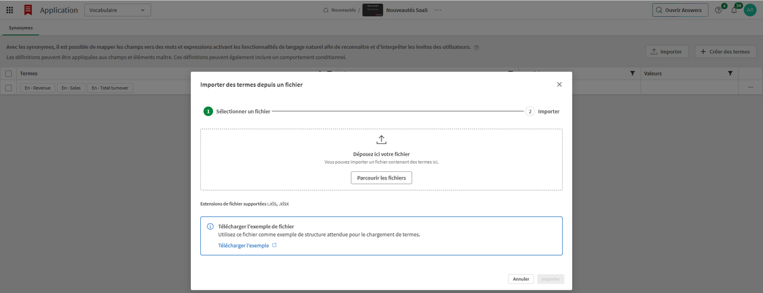Click the Termes column header

coord(29,74)
